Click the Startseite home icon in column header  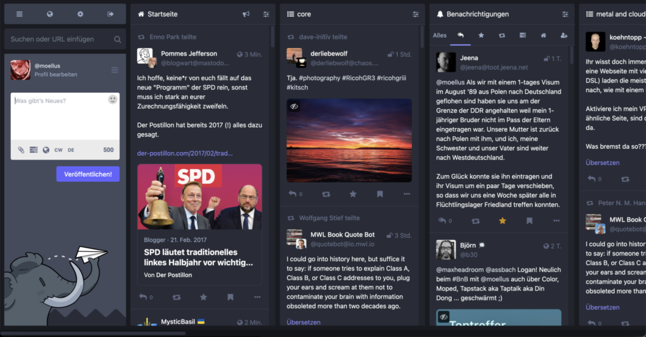[141, 14]
